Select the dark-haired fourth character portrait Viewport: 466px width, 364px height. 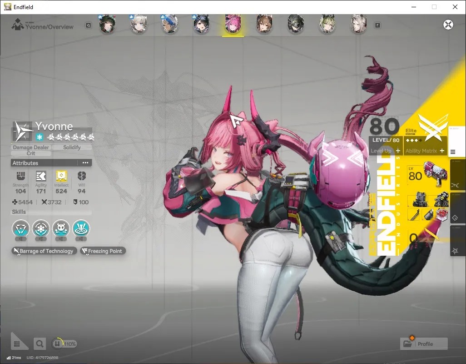(x=202, y=25)
